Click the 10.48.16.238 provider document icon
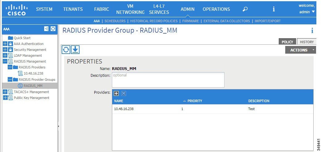321x152 pixels. 20,73
